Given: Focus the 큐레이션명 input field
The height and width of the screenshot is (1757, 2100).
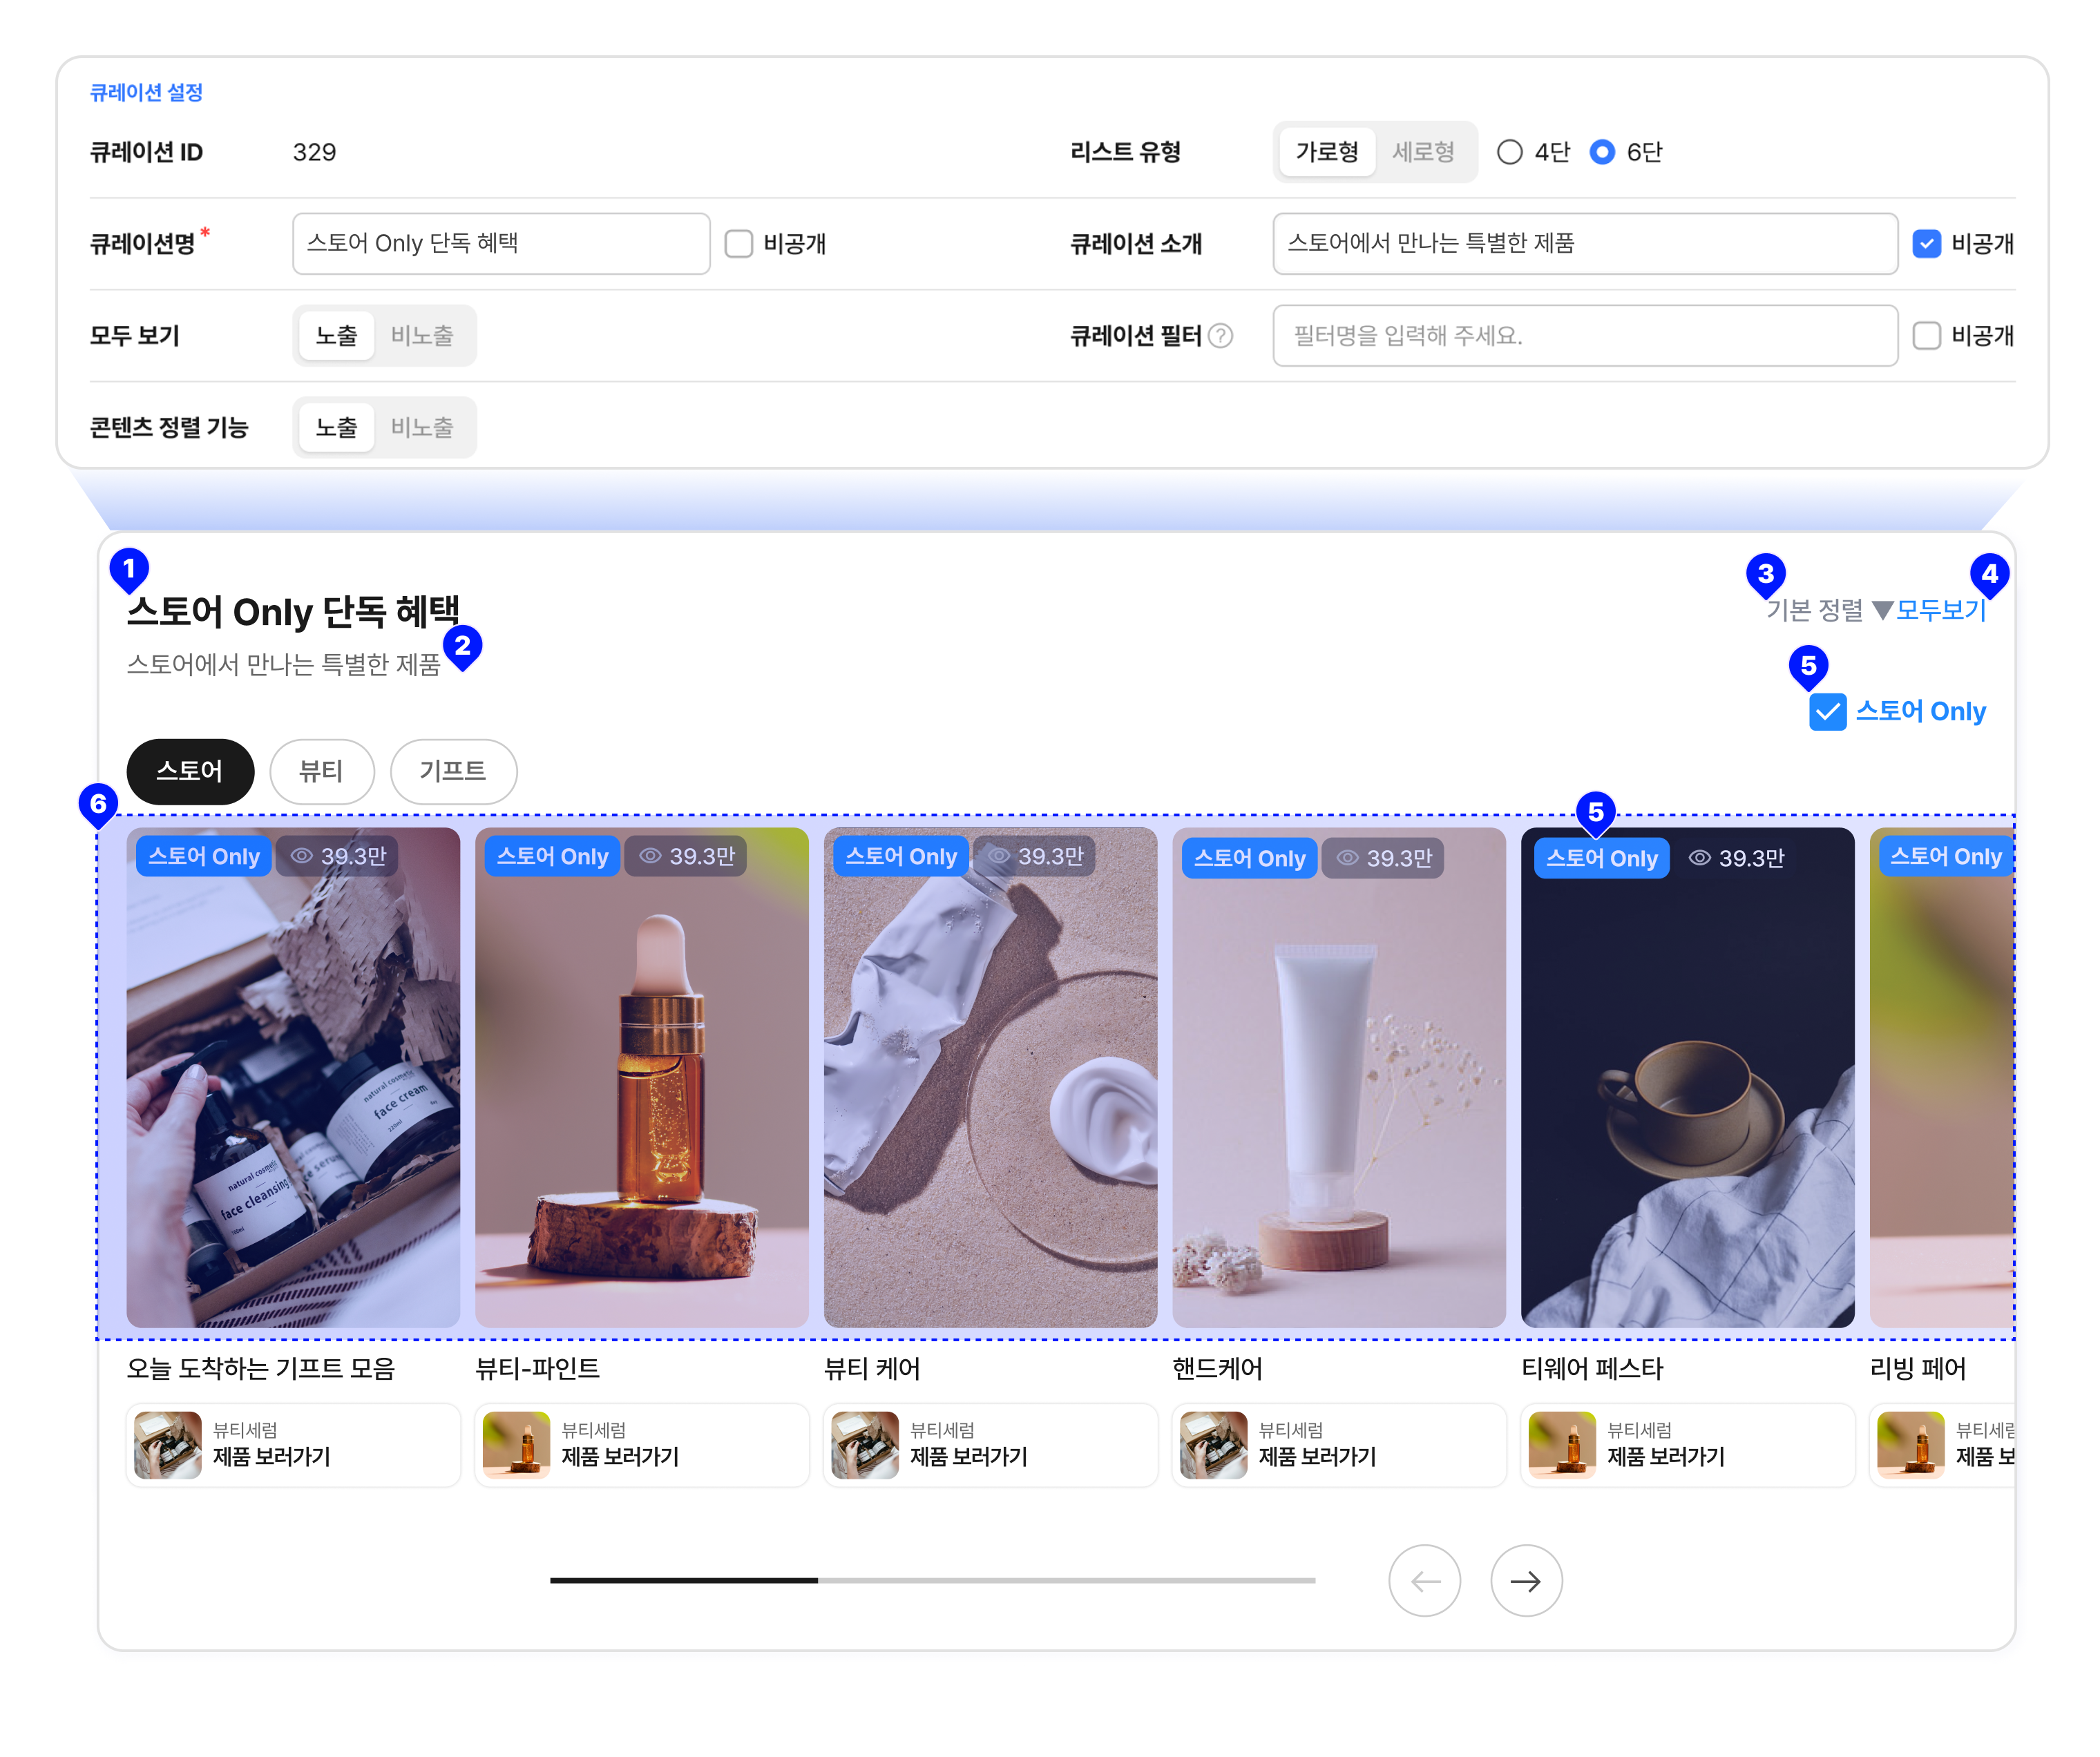Looking at the screenshot, I should click(501, 244).
